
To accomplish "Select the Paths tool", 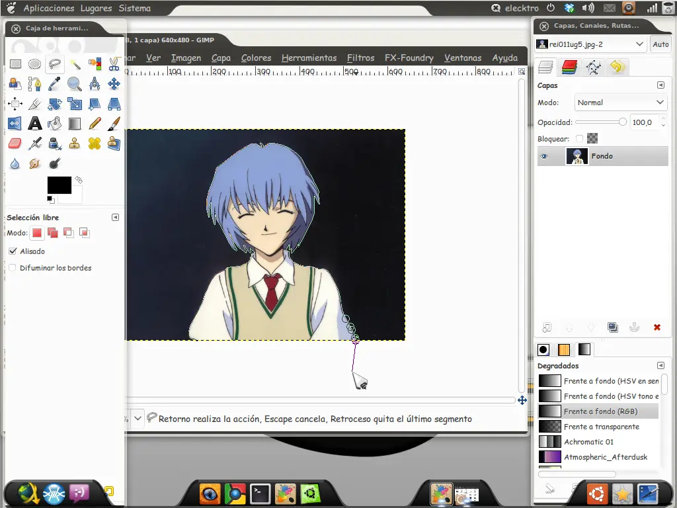I will click(x=34, y=84).
